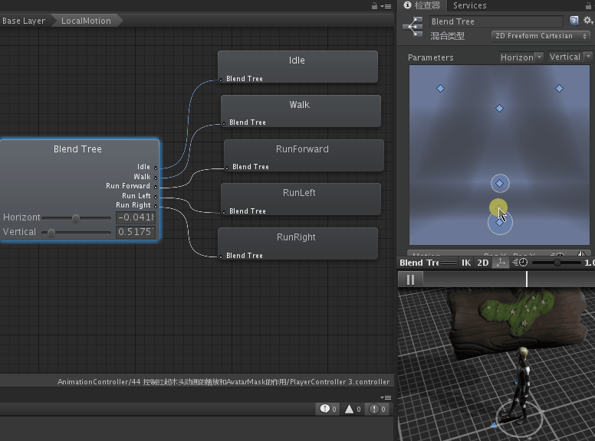Select the RunLeft blend tree node
The width and height of the screenshot is (595, 441).
pos(301,199)
